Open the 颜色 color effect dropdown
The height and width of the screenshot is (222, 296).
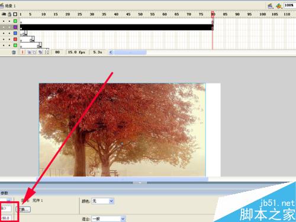(102, 201)
